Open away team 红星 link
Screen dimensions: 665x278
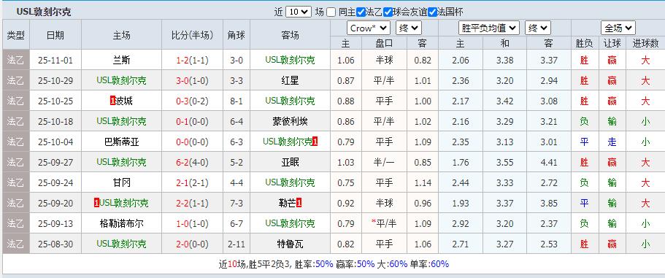tap(290, 80)
